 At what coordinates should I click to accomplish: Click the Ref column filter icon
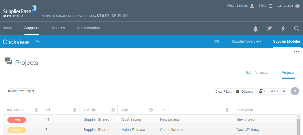coord(75,110)
